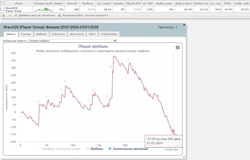
Task: Click icon beside Добавить другую статистику
Action: [x=16, y=15]
